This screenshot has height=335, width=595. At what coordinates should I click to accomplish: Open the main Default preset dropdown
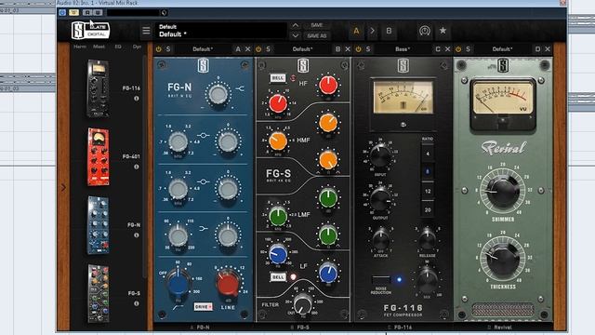pos(221,31)
